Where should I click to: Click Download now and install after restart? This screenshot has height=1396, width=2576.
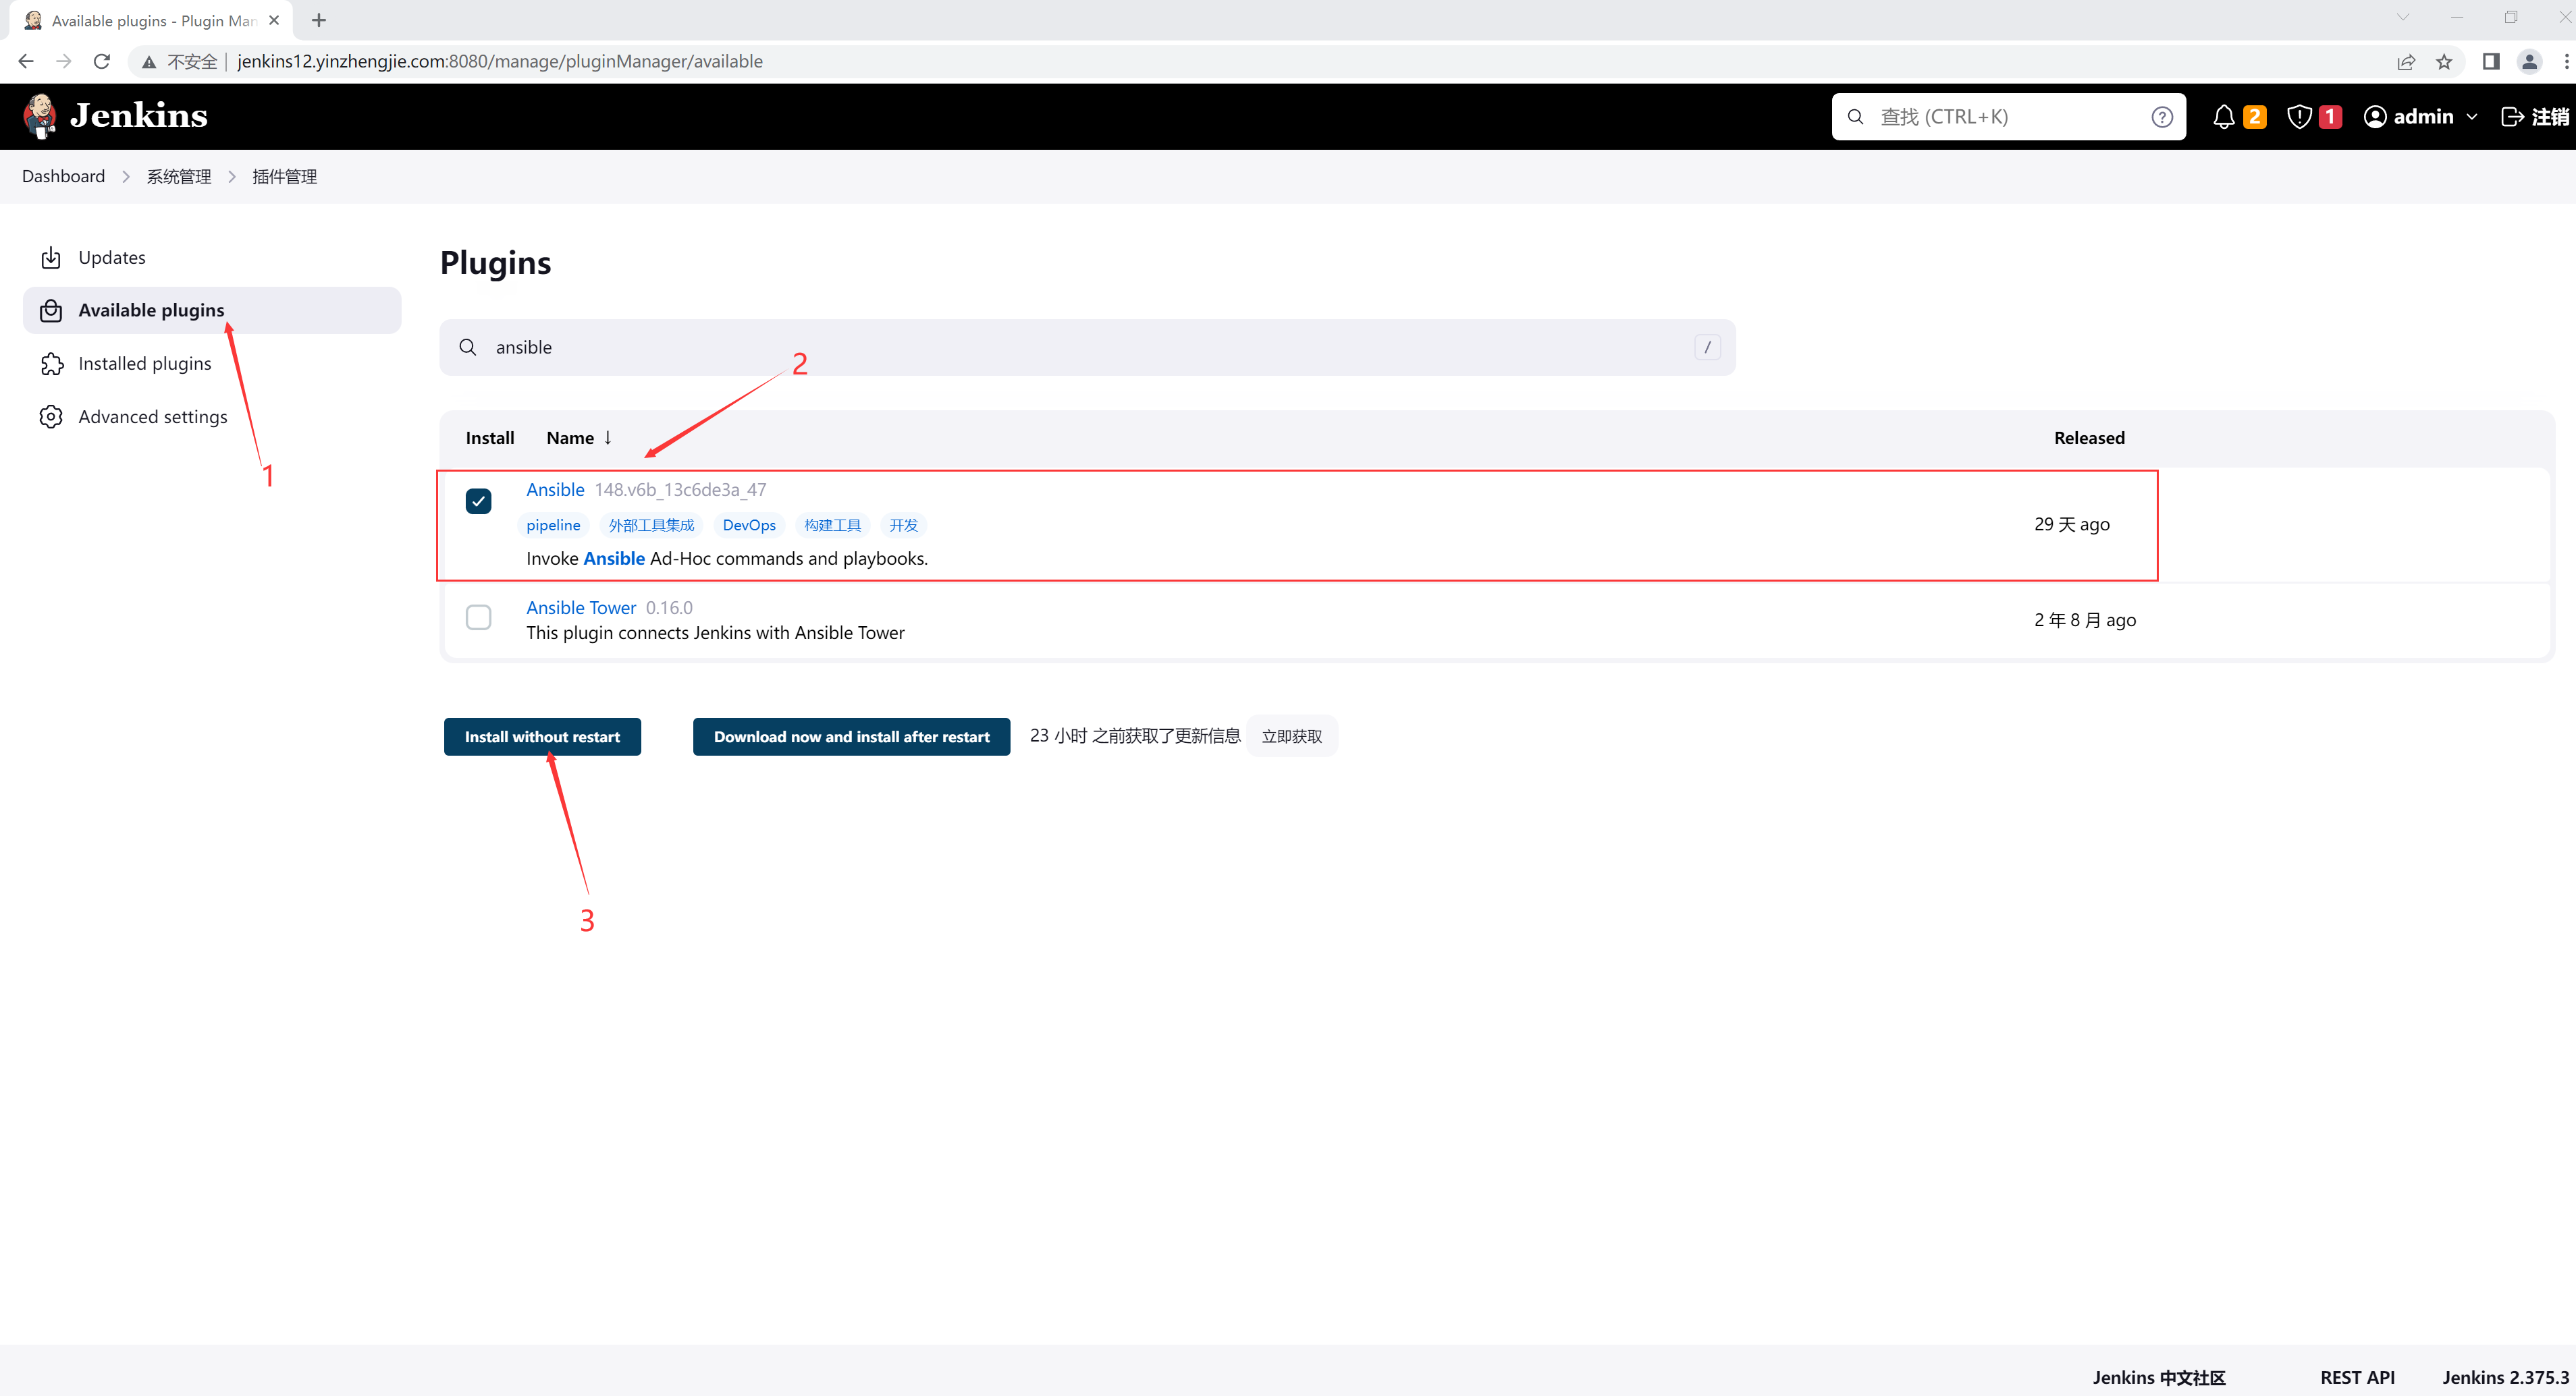pyautogui.click(x=851, y=737)
